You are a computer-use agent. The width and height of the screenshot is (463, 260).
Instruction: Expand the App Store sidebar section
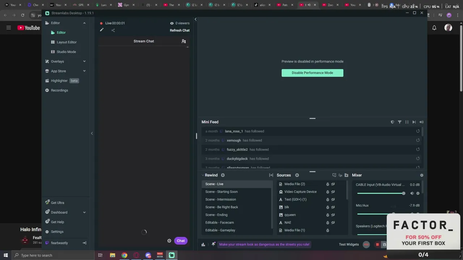tap(84, 71)
